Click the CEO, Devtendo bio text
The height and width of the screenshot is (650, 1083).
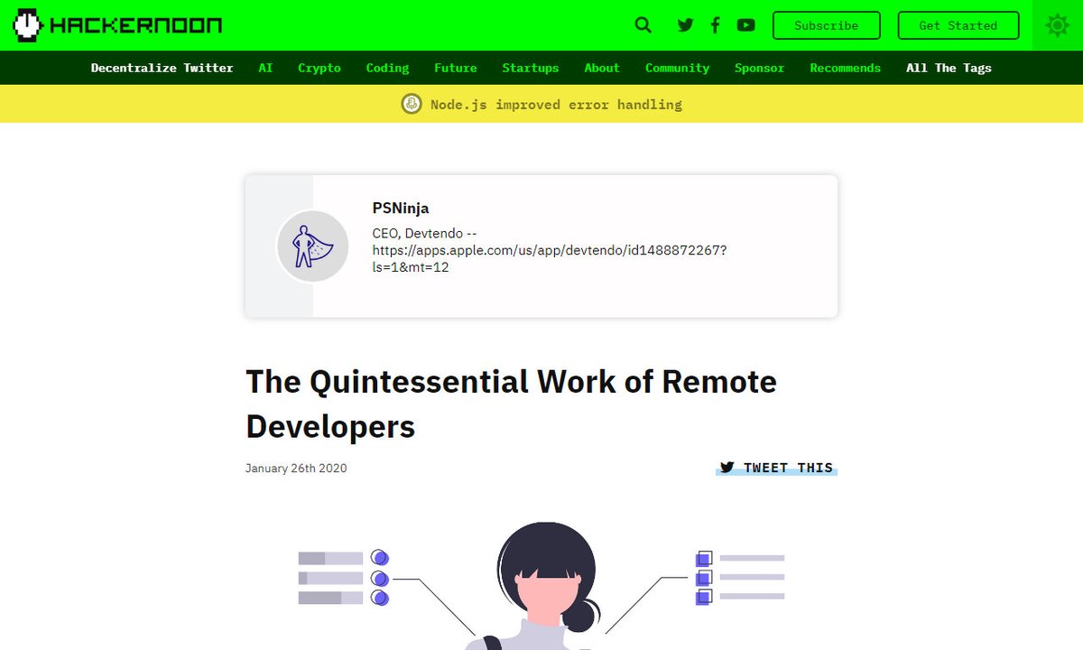pos(550,250)
